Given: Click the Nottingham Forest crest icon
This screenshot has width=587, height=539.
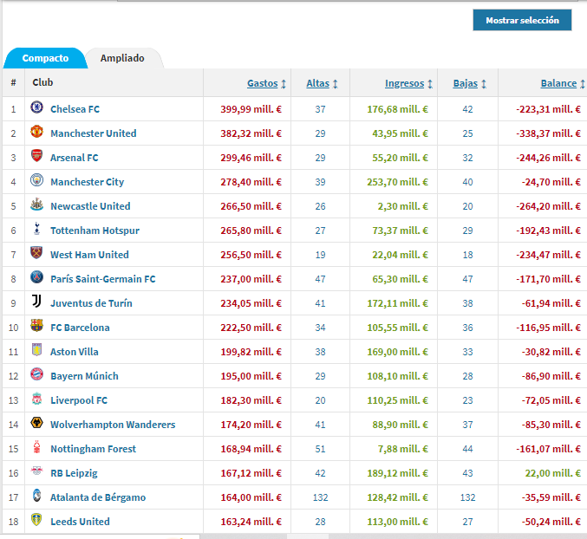Looking at the screenshot, I should [36, 447].
